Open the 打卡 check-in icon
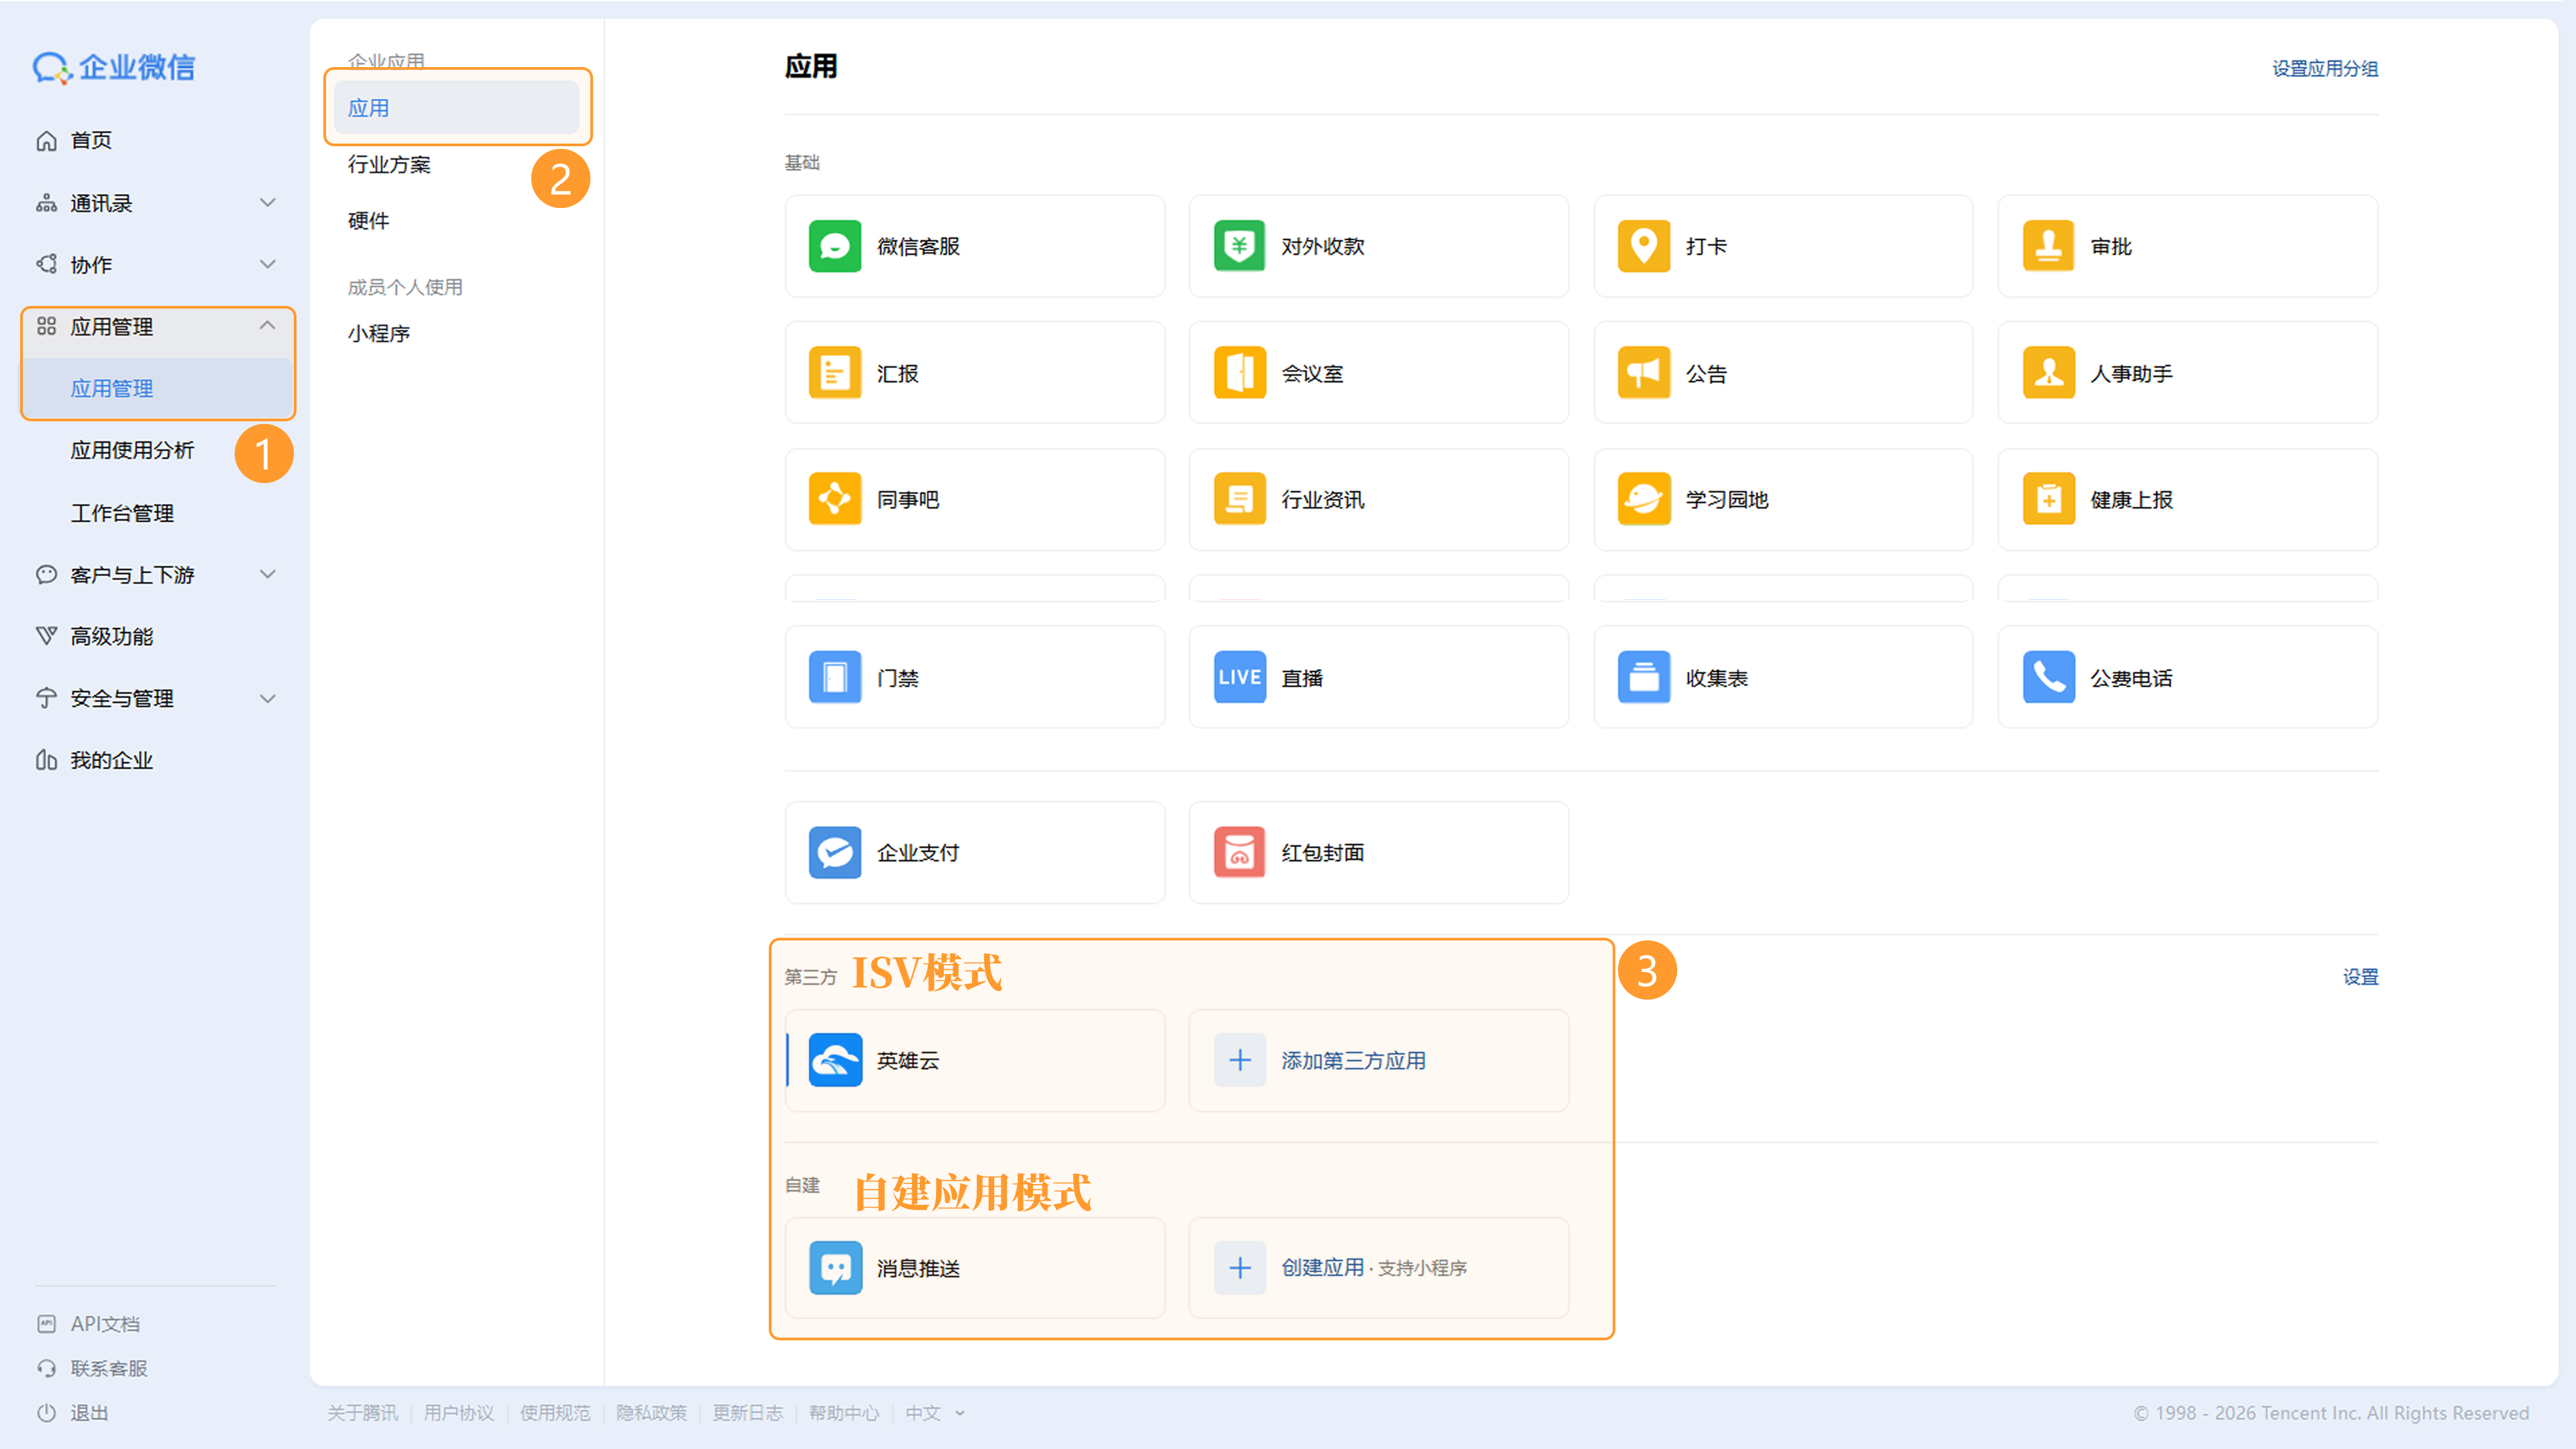This screenshot has width=2576, height=1449. 1643,246
